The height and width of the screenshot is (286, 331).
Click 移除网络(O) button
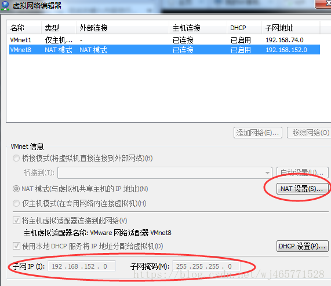coord(310,133)
